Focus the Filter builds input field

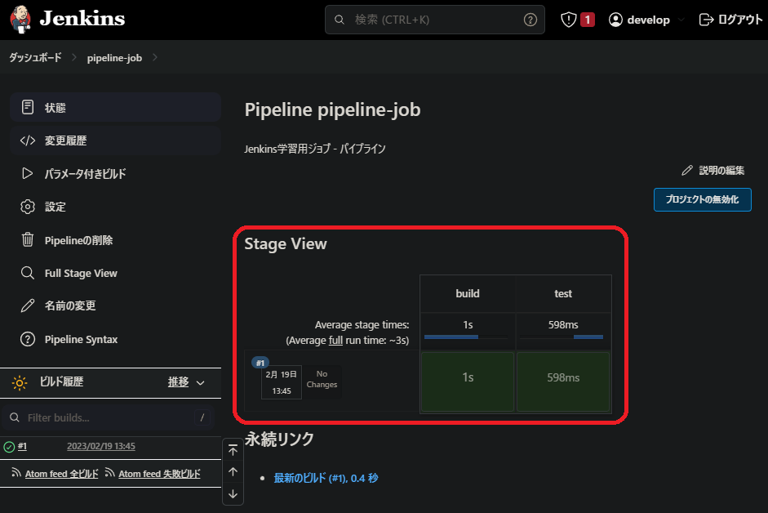click(109, 417)
